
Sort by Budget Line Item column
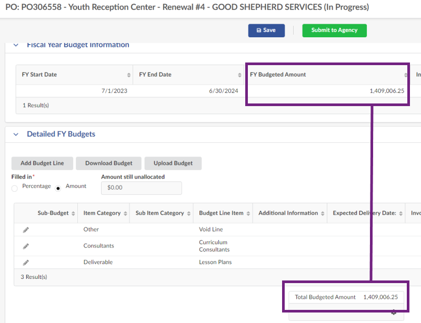pyautogui.click(x=248, y=214)
